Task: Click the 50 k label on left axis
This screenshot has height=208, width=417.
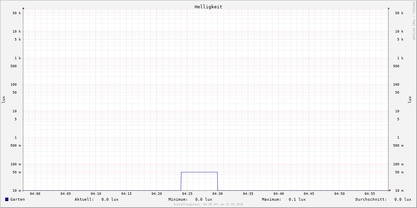Action: click(17, 13)
